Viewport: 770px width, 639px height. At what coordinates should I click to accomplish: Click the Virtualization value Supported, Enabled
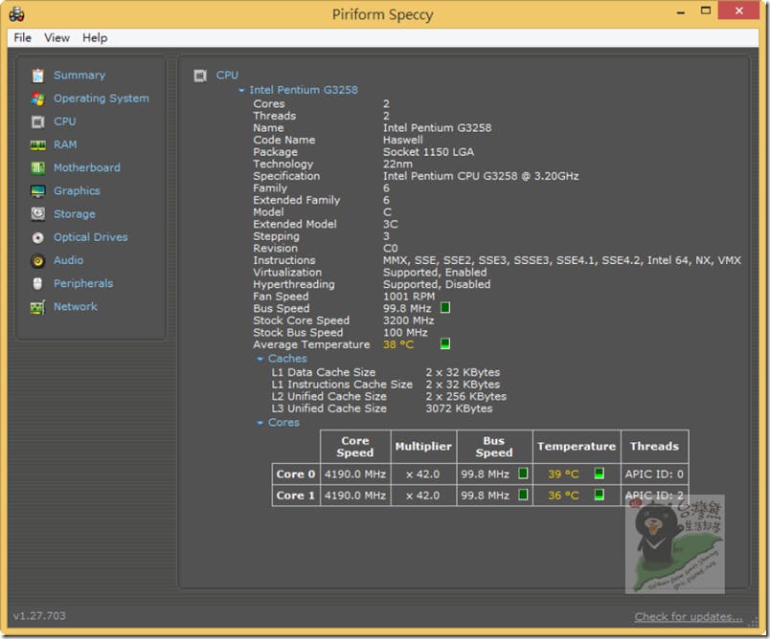point(435,273)
